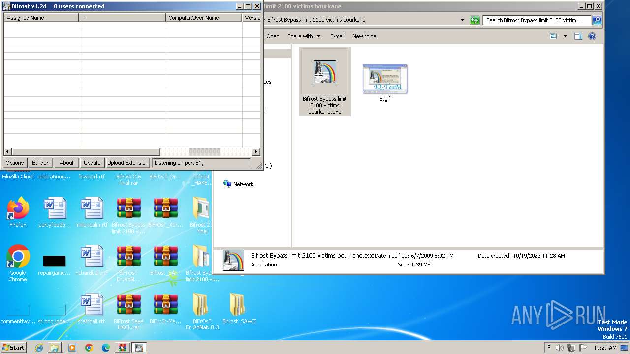The height and width of the screenshot is (354, 630).
Task: Click Open in the Explorer toolbar
Action: [273, 36]
